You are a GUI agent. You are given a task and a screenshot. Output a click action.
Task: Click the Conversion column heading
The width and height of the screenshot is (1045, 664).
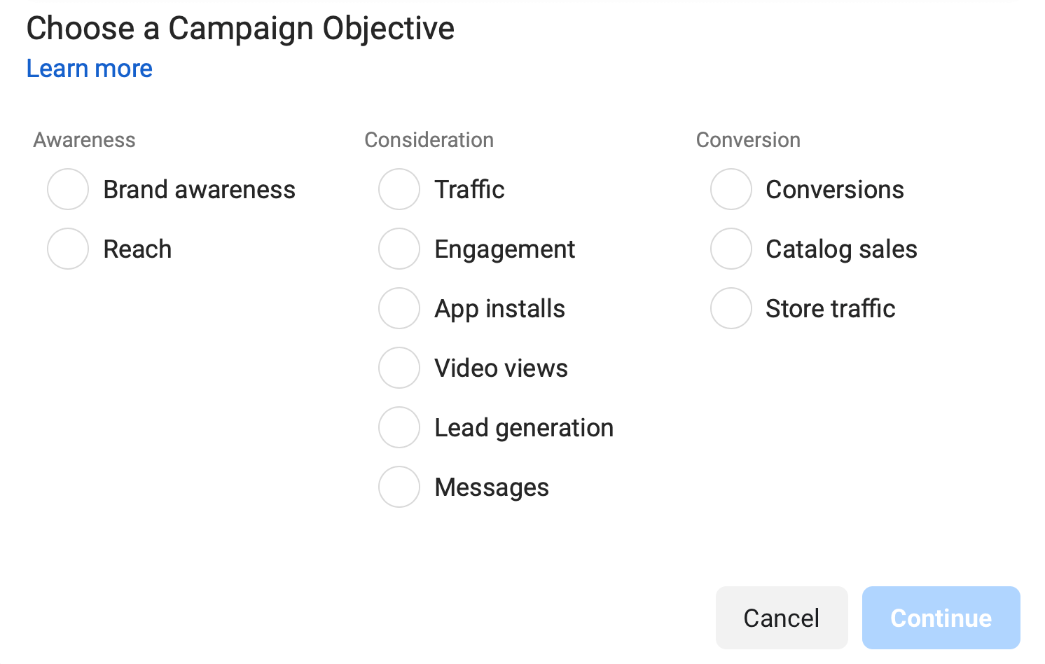(x=748, y=140)
